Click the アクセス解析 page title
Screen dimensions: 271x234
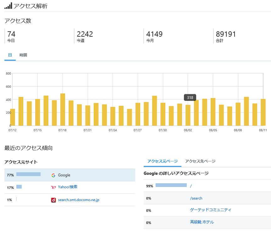[x=30, y=6]
